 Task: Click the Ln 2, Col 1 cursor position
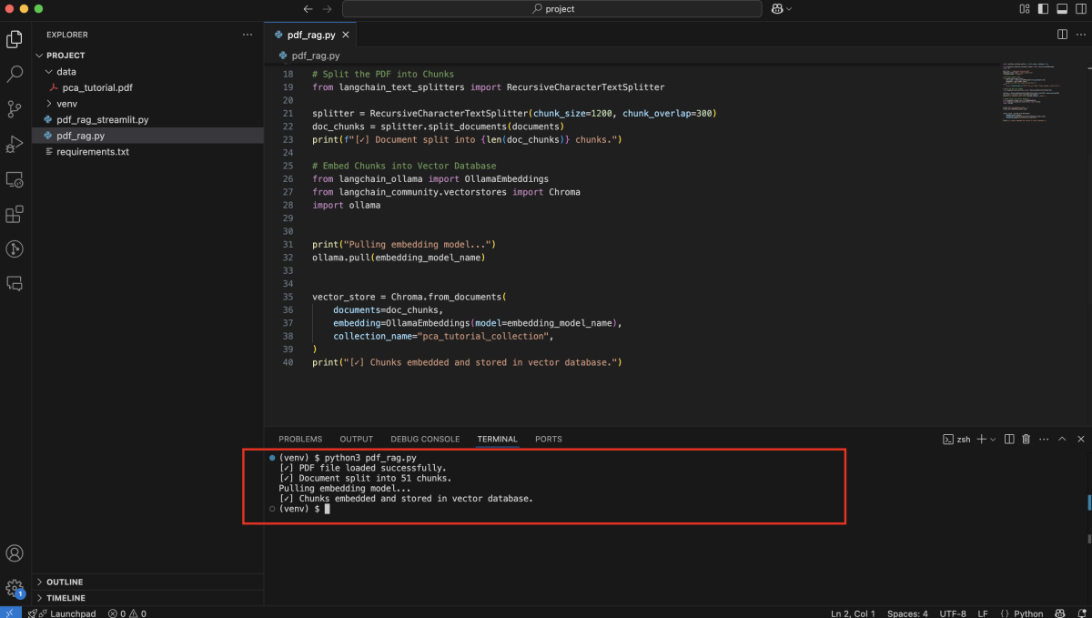[853, 613]
